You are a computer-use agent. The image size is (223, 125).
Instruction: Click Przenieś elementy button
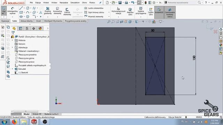pos(94,17)
